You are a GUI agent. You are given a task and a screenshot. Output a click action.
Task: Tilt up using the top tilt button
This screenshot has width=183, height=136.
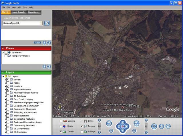pyautogui.click(x=146, y=120)
